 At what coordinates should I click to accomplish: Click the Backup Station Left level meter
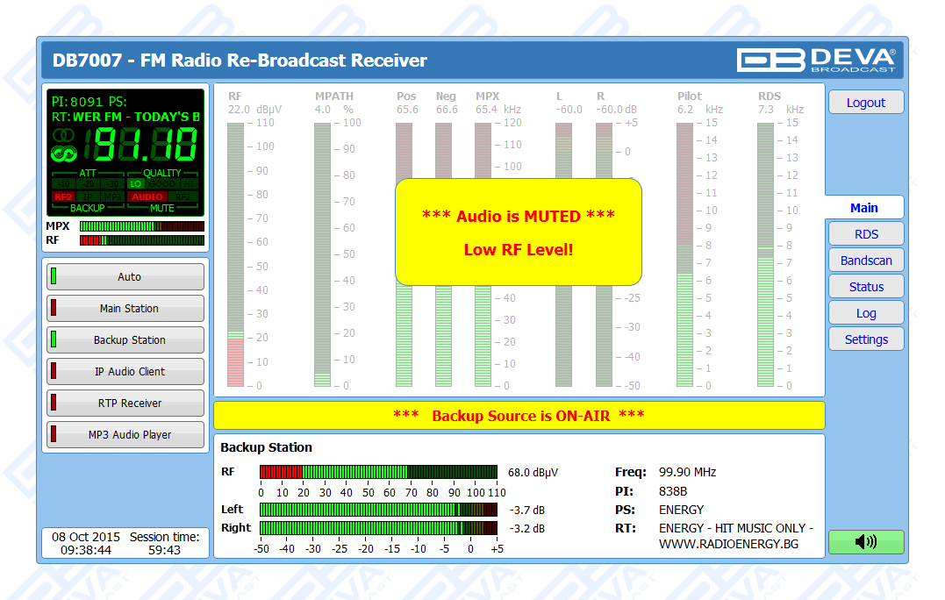378,510
